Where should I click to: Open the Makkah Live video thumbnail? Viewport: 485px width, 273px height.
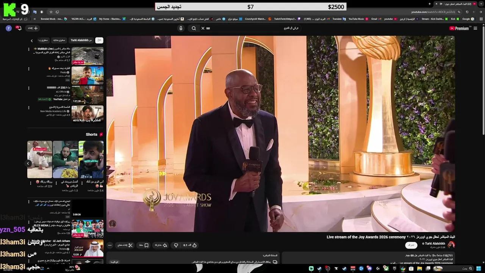coord(88,56)
